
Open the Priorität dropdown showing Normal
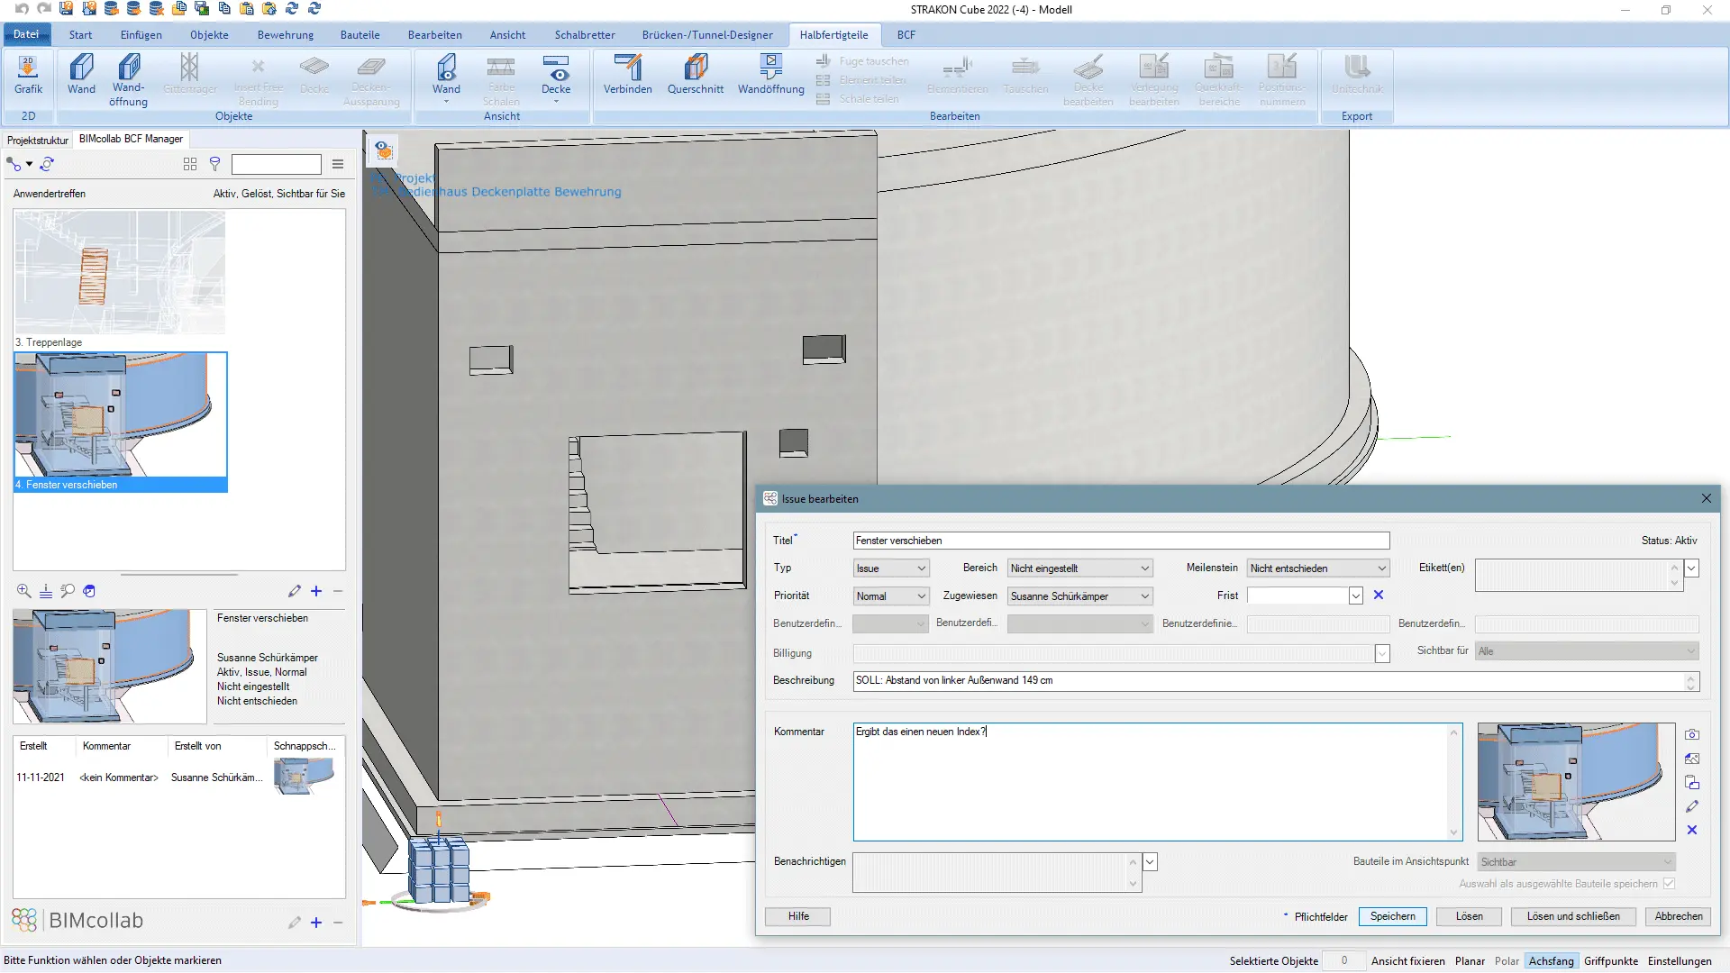coord(890,596)
